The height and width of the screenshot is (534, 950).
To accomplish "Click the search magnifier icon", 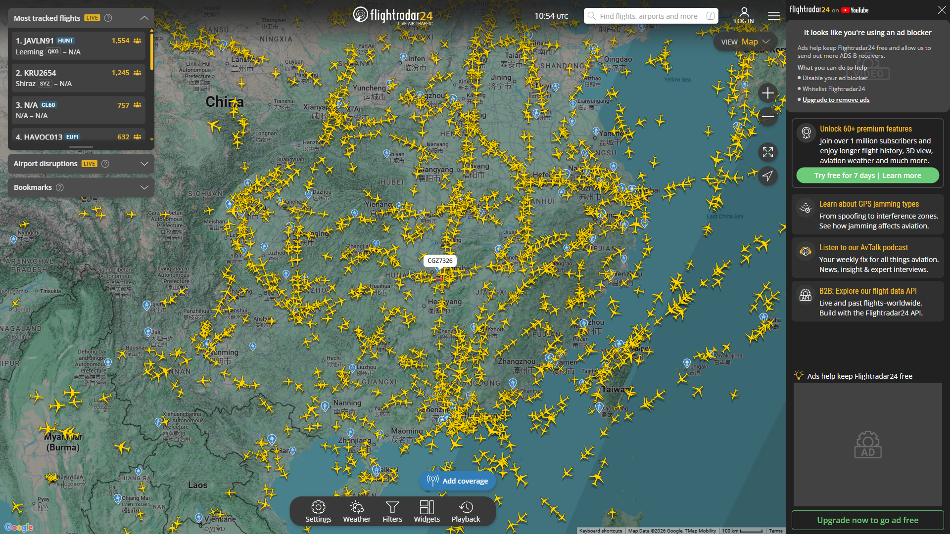I will click(591, 16).
